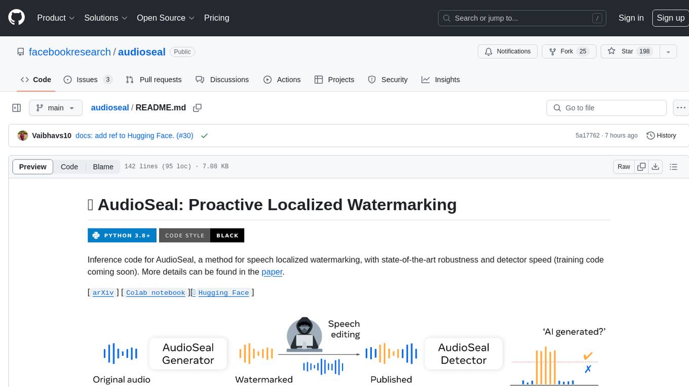Open the main branch selector
Screen dimensions: 689x387
tap(55, 108)
